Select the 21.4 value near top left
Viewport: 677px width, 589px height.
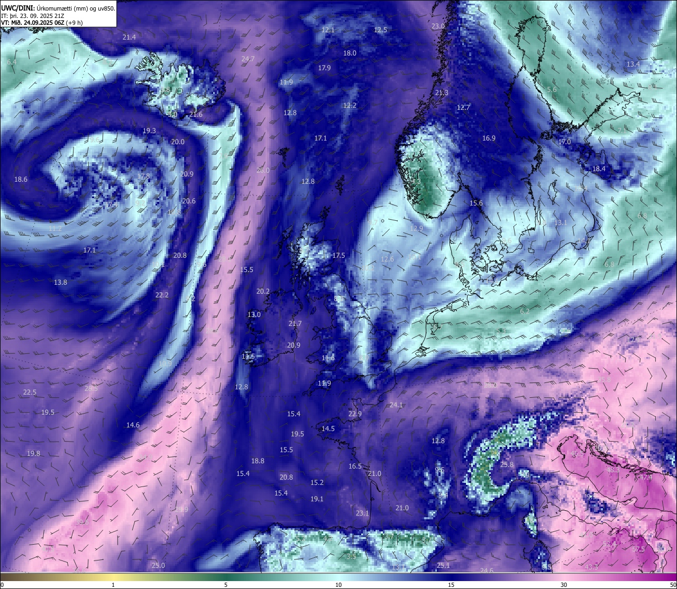[x=129, y=37]
